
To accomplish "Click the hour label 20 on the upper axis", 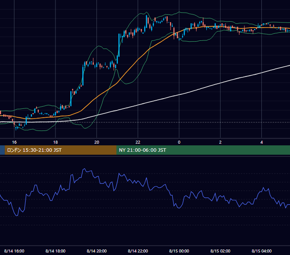I will 97,142.
